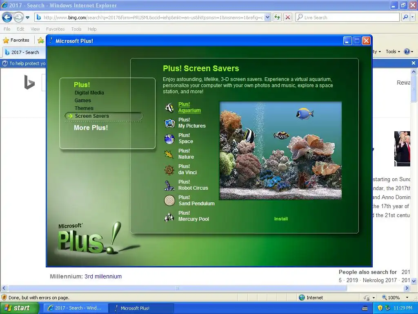This screenshot has height=314, width=418.
Task: Open the 3rd millennium link
Action: coord(103,276)
